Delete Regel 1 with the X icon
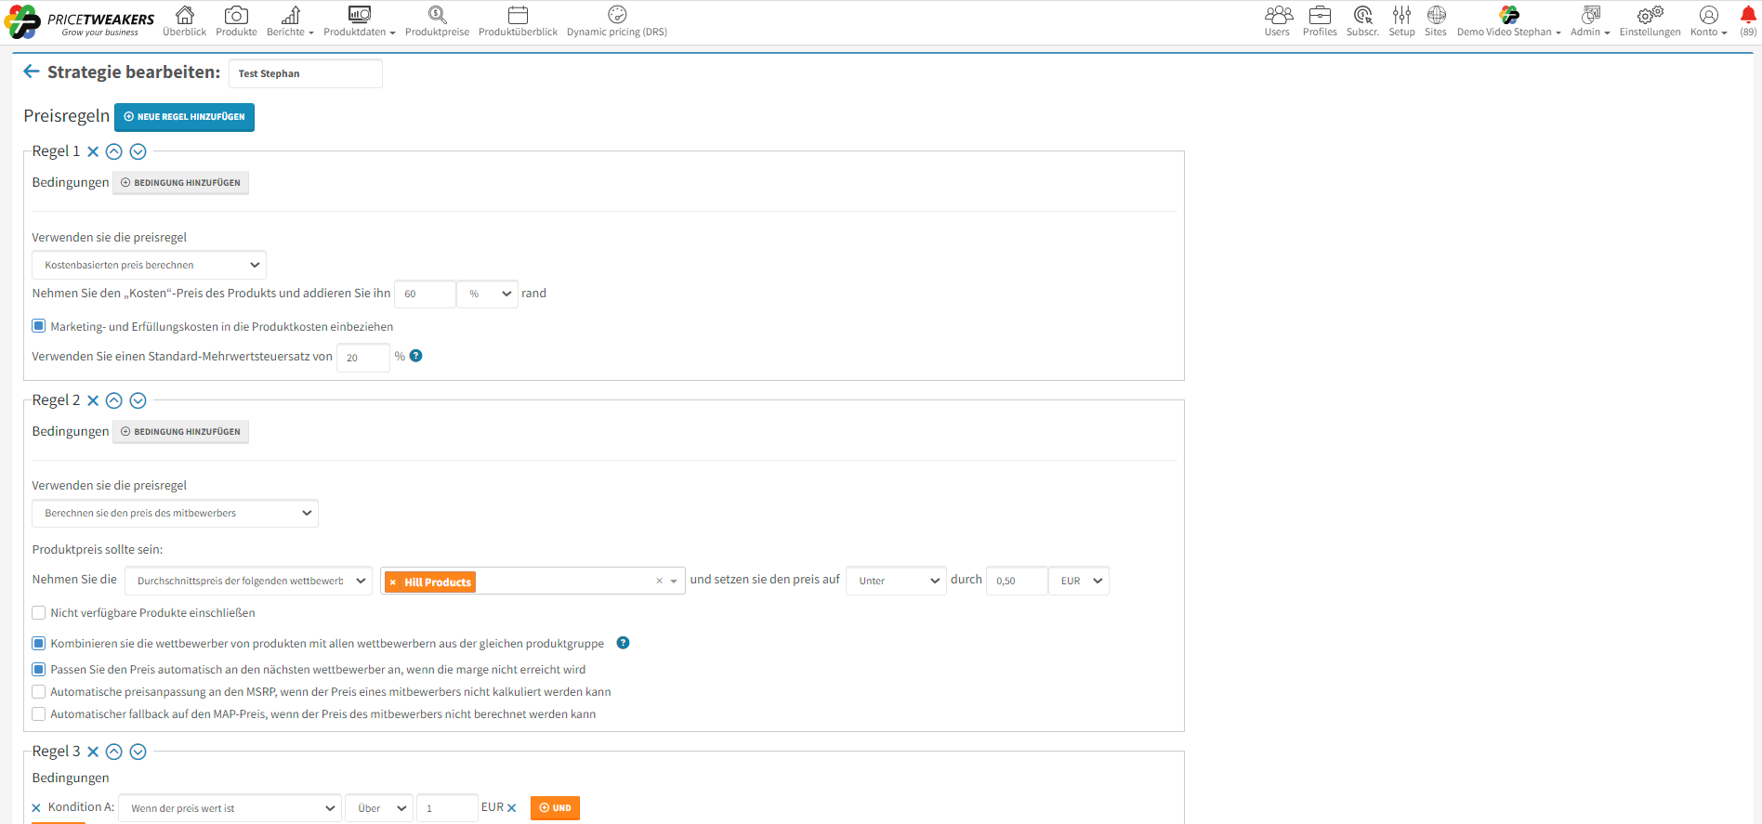 point(93,151)
